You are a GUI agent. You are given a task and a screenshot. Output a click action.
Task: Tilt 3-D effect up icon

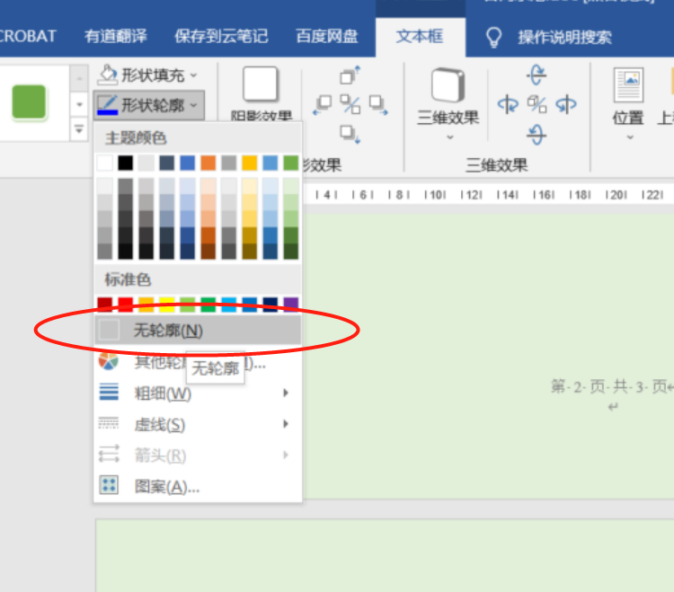click(x=537, y=75)
